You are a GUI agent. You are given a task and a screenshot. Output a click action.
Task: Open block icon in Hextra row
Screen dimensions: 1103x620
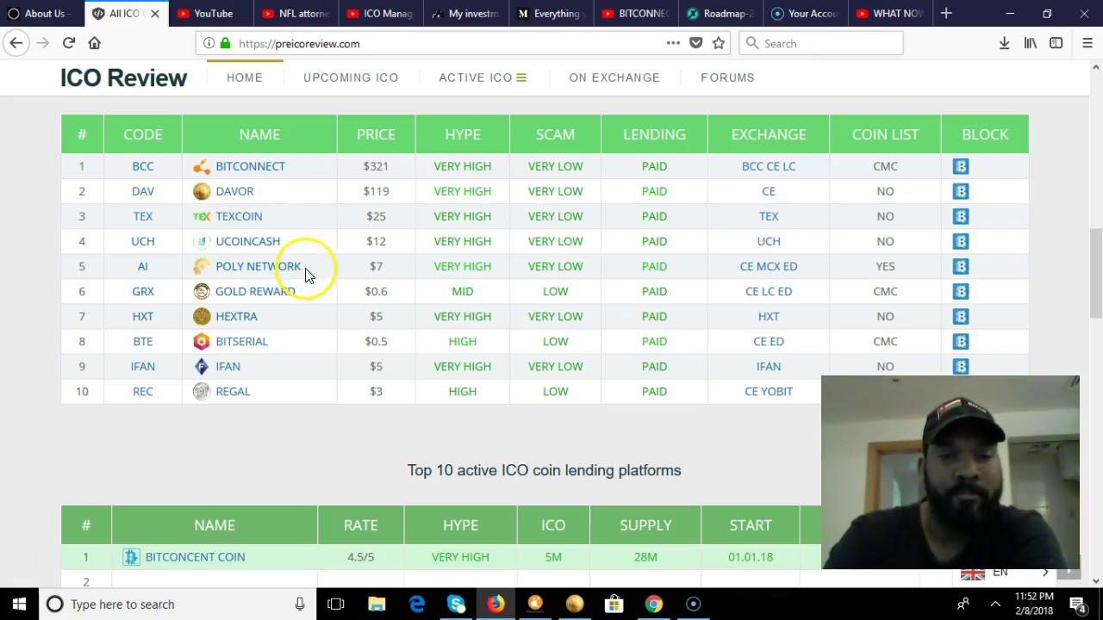click(x=961, y=316)
